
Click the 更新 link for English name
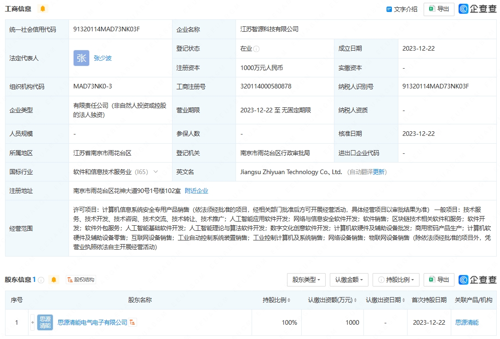click(379, 172)
